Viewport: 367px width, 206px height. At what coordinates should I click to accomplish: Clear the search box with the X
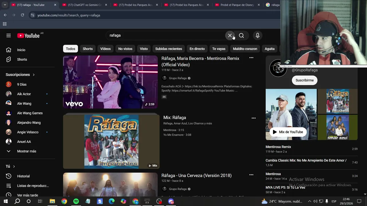coord(230,35)
